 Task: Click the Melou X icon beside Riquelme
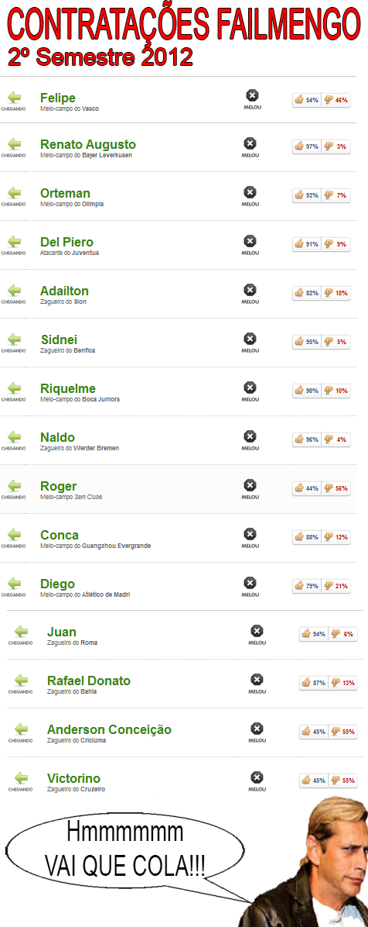click(250, 388)
